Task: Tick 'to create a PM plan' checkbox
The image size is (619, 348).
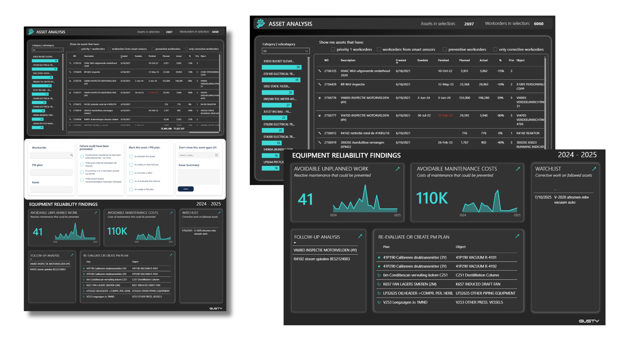Action: [x=131, y=189]
